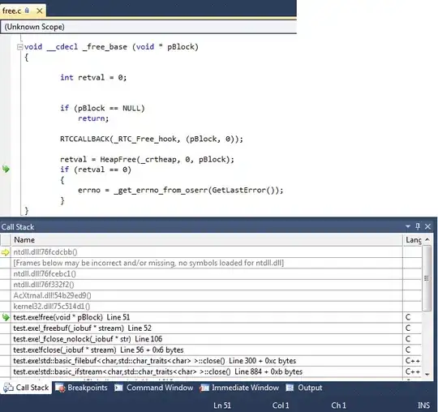The image size is (438, 412).
Task: Click the Call Stack scrollbar down arrow
Action: pos(427,375)
